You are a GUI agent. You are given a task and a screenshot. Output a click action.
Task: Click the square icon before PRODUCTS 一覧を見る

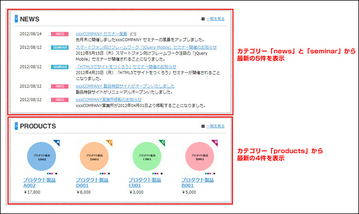click(x=203, y=126)
